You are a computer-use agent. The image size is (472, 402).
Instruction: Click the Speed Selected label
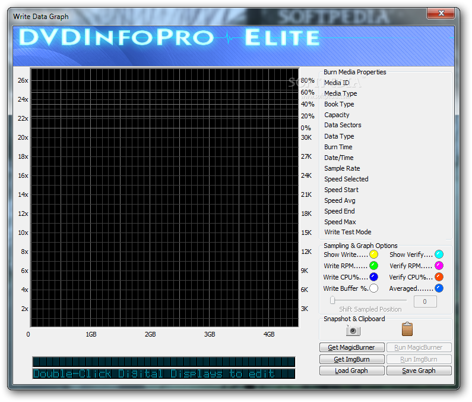point(346,179)
